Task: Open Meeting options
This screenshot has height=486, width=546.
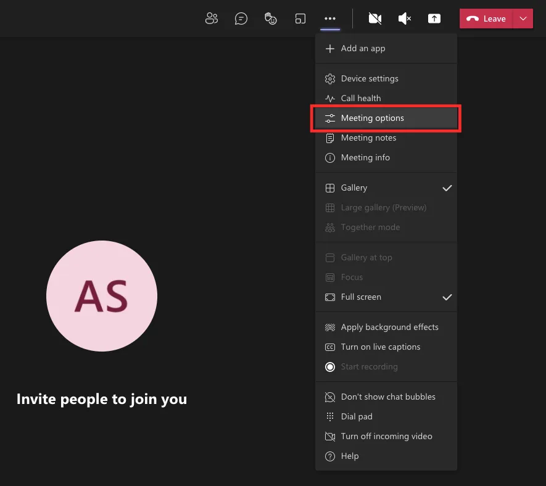Action: (373, 118)
